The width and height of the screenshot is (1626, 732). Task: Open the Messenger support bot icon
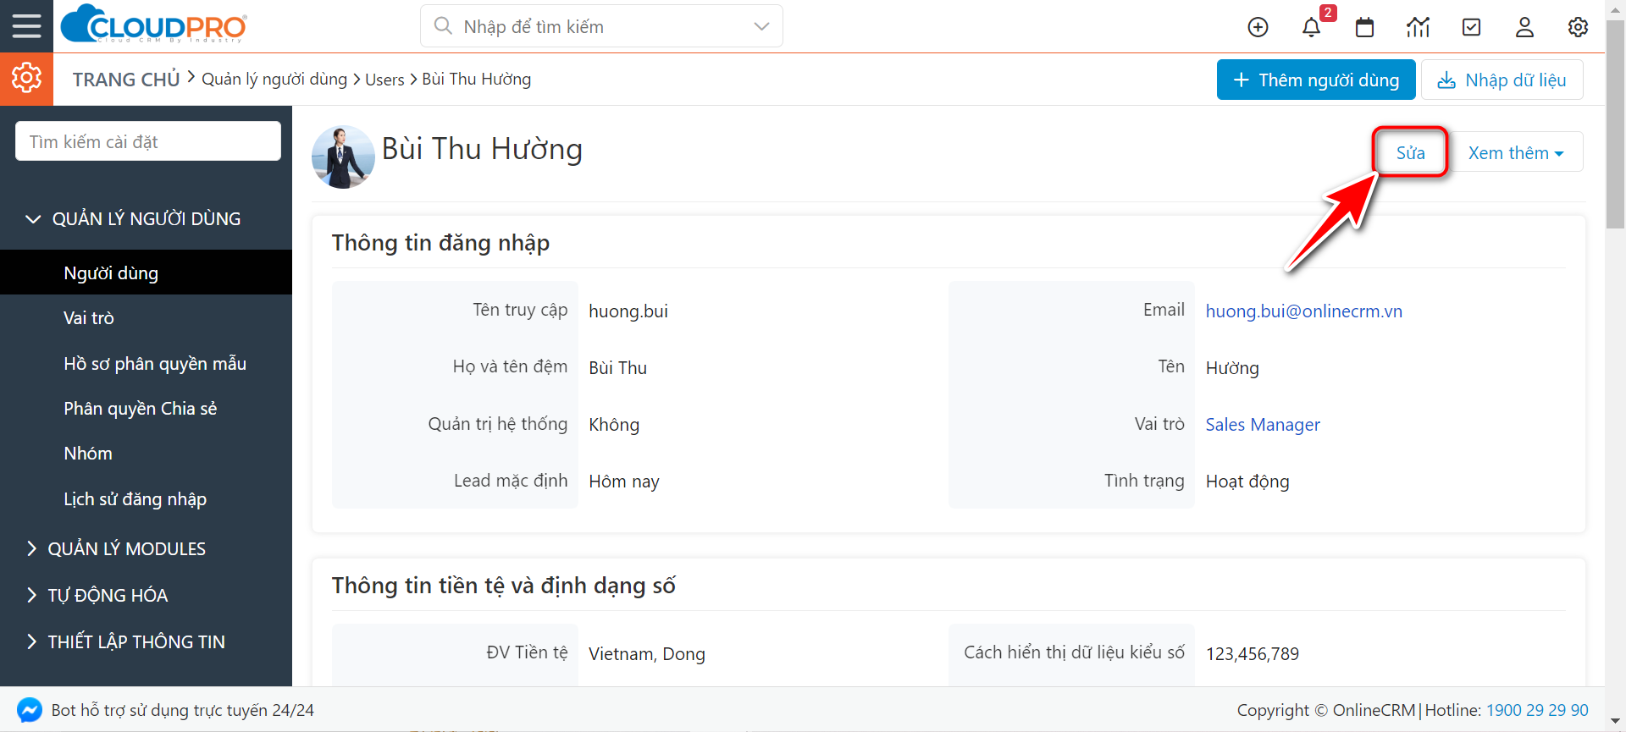[30, 710]
